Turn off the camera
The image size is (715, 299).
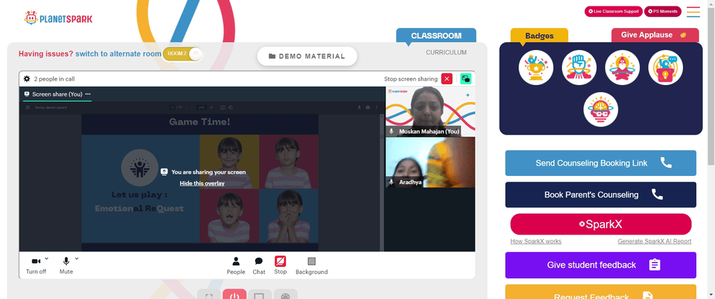click(x=36, y=265)
